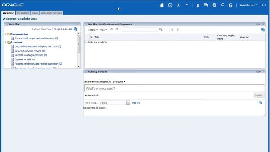This screenshot has height=152, width=270.
Task: Click the Assigned column header
Action: click(x=244, y=37)
